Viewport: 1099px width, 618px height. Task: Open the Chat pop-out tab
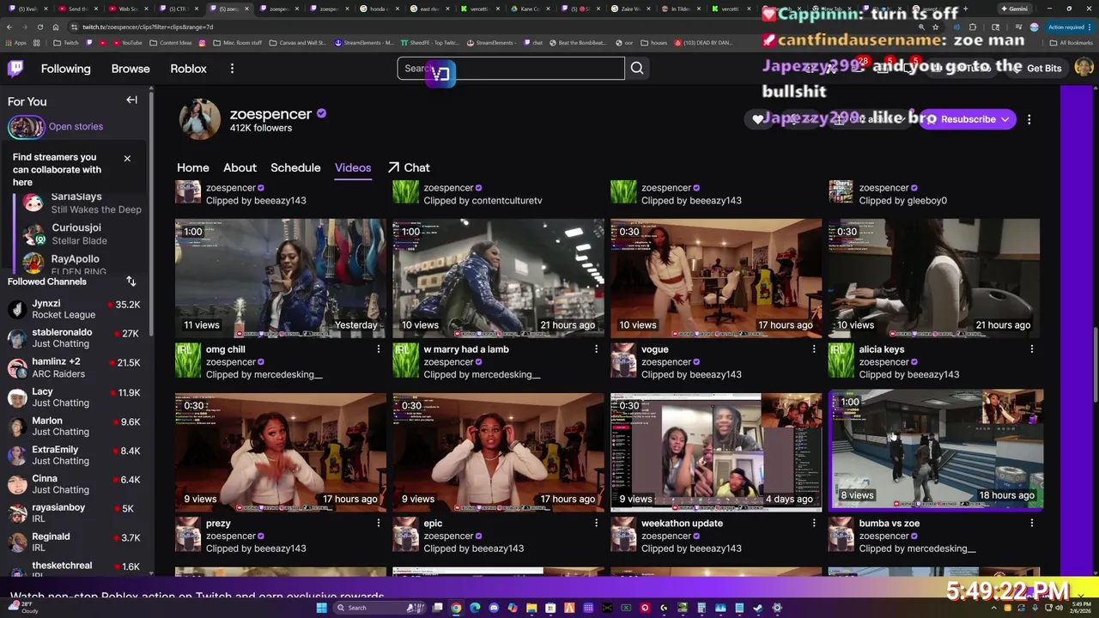409,167
